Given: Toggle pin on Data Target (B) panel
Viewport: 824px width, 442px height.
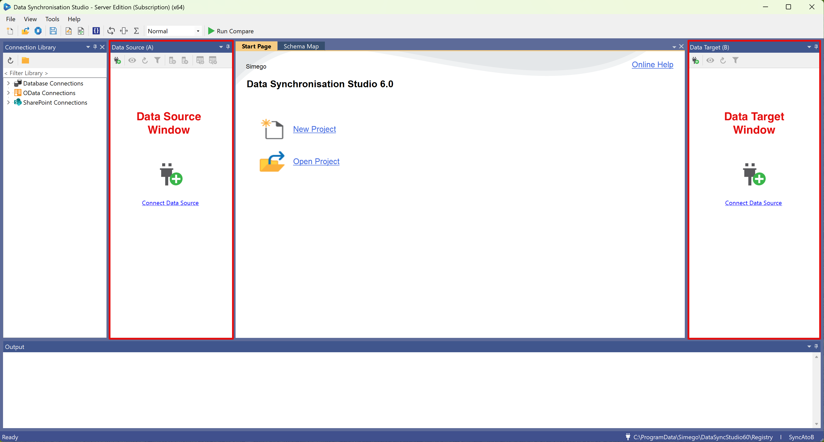Looking at the screenshot, I should click(816, 47).
